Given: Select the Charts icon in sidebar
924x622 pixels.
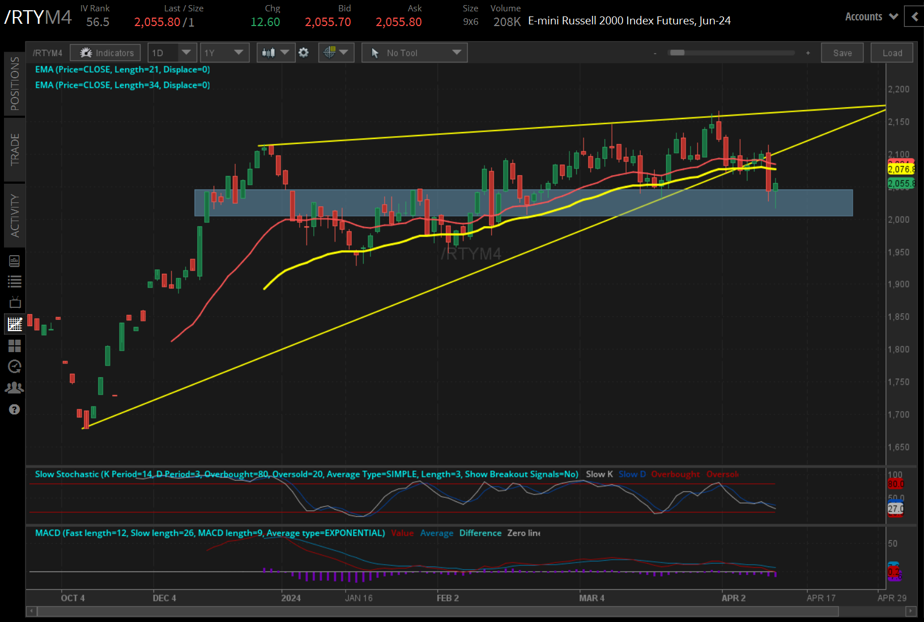Looking at the screenshot, I should coord(14,324).
